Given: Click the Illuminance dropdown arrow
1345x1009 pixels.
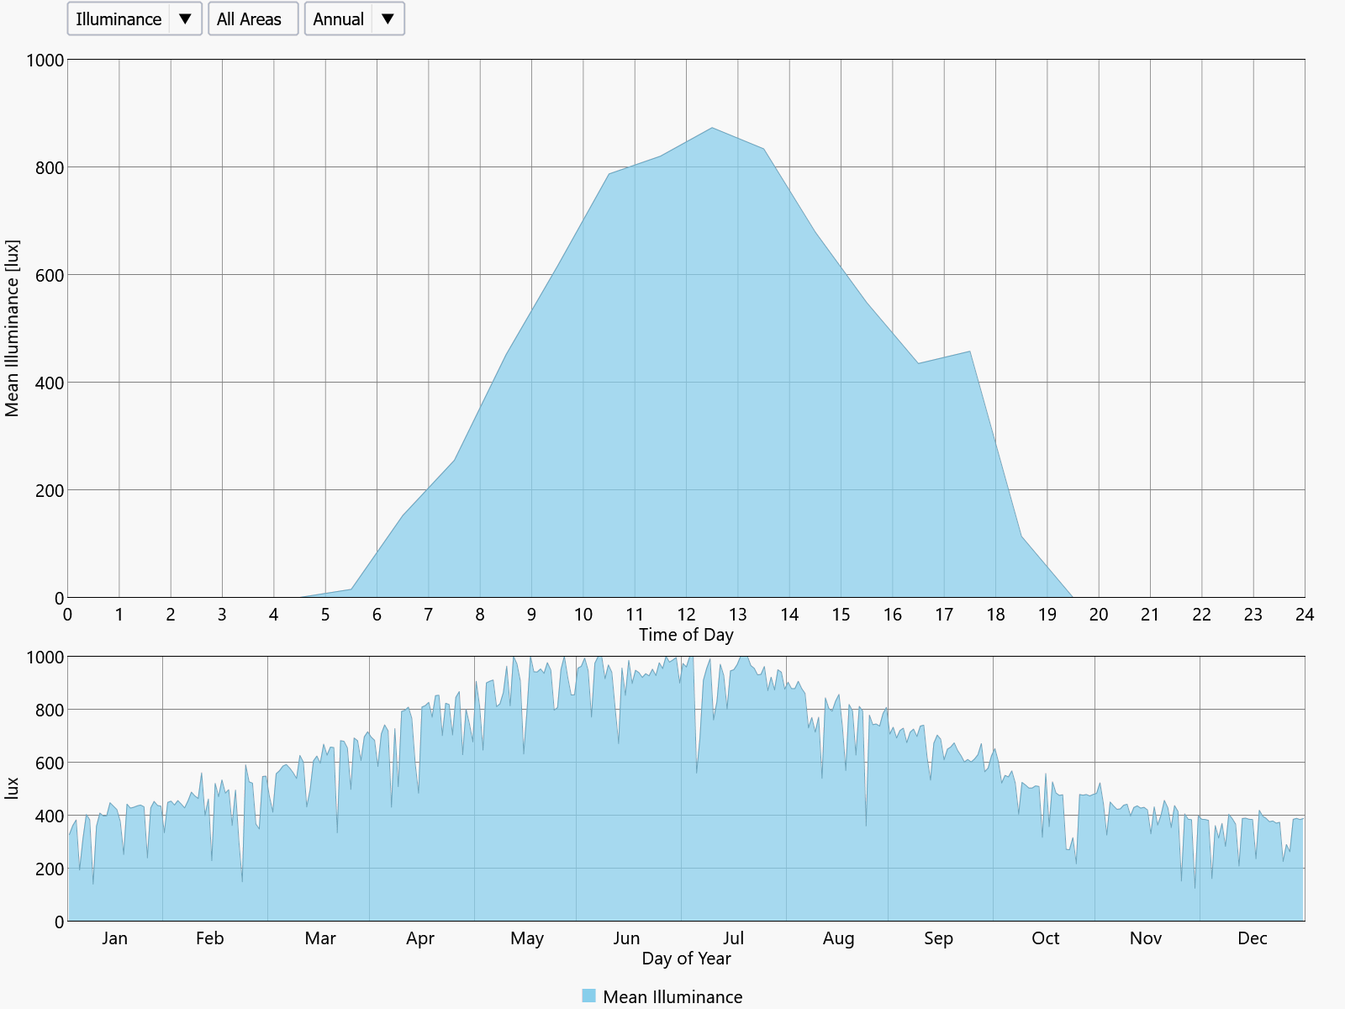Looking at the screenshot, I should [x=184, y=18].
